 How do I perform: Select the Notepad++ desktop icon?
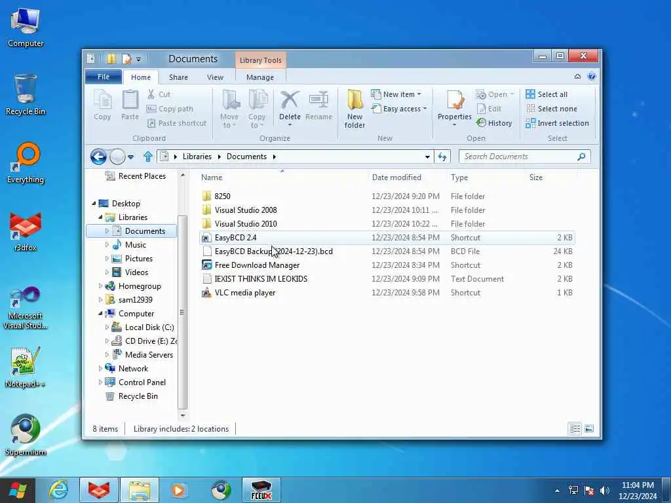coord(26,367)
